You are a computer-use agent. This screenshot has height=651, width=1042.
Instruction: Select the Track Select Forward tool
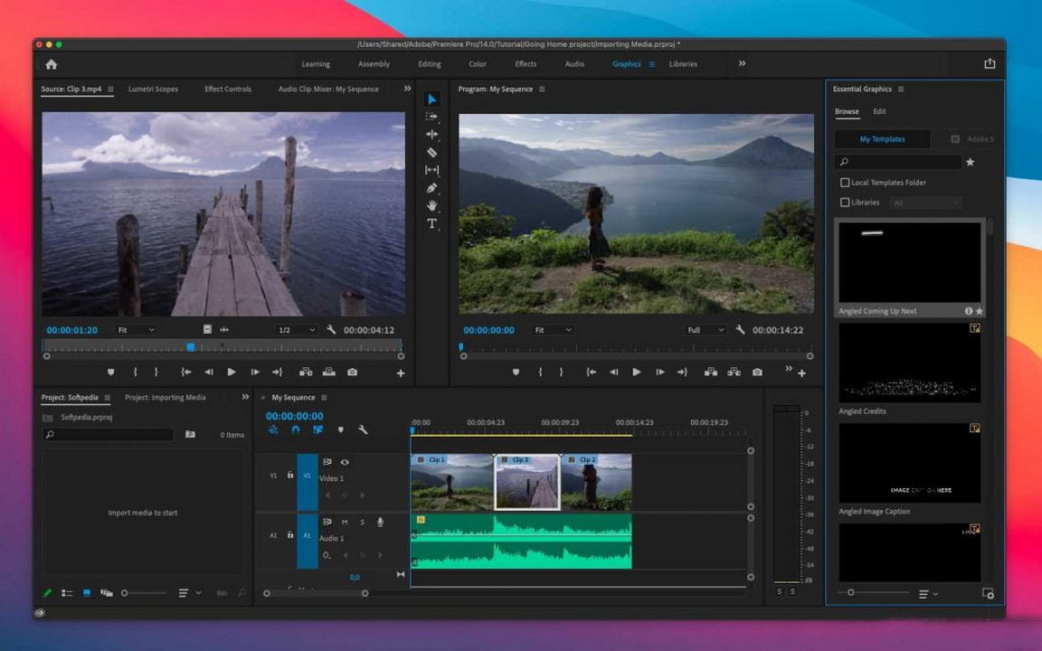432,117
